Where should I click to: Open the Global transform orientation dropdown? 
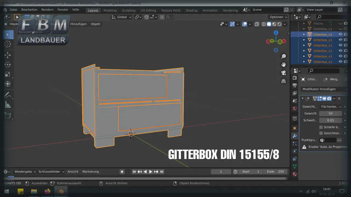coord(121,17)
